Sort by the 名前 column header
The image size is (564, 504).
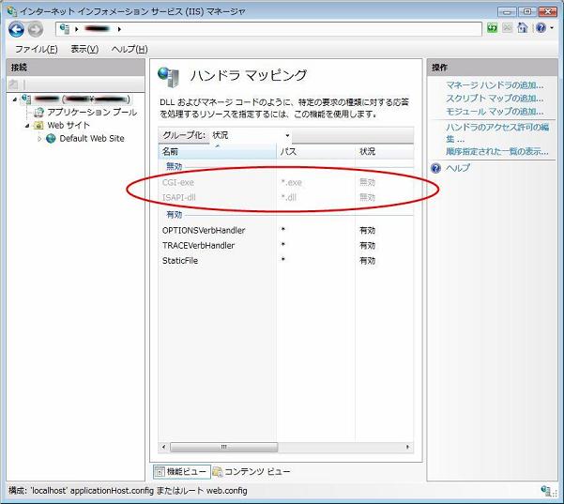pos(217,152)
